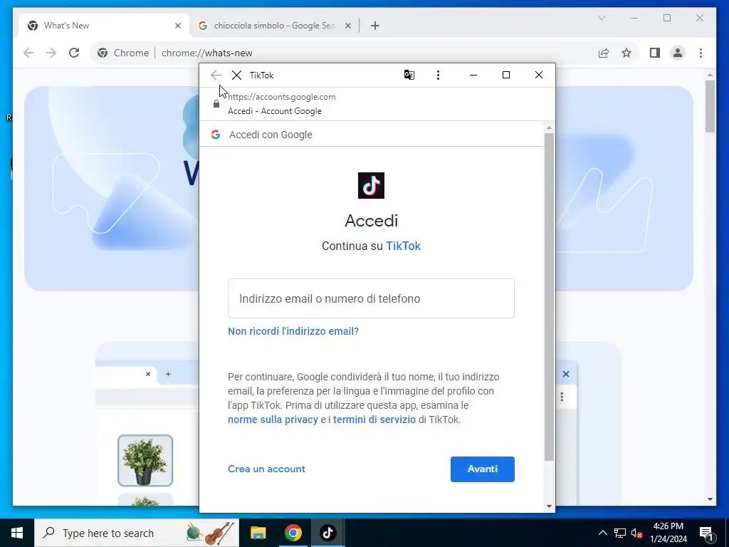Click the TikTok sign-in window scroll down arrow
Image resolution: width=729 pixels, height=547 pixels.
click(x=549, y=506)
